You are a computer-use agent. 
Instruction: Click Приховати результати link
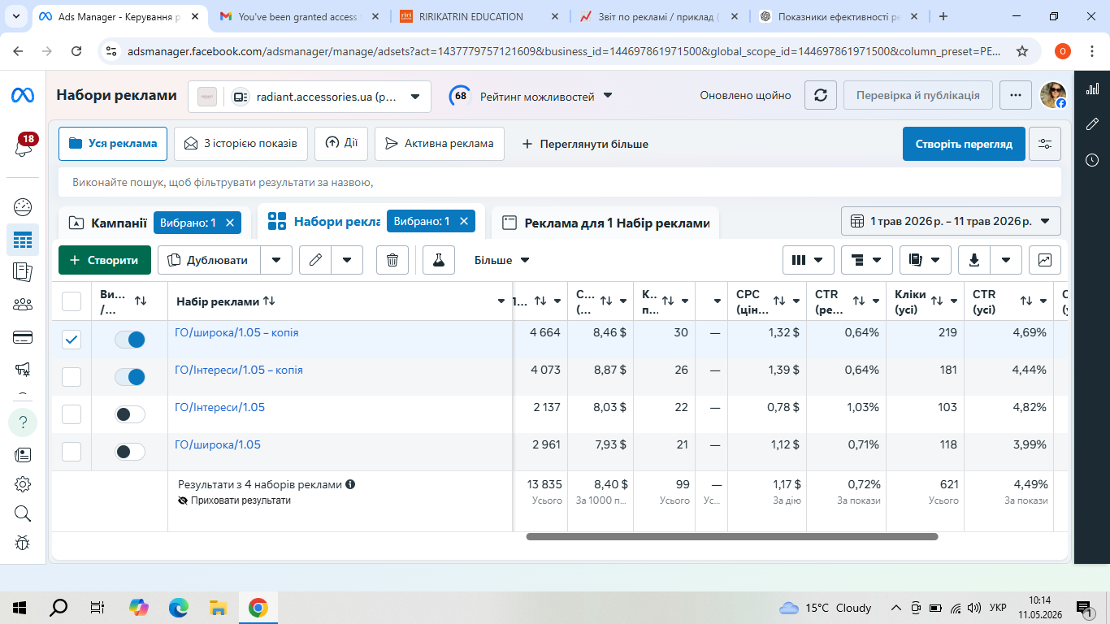point(234,500)
